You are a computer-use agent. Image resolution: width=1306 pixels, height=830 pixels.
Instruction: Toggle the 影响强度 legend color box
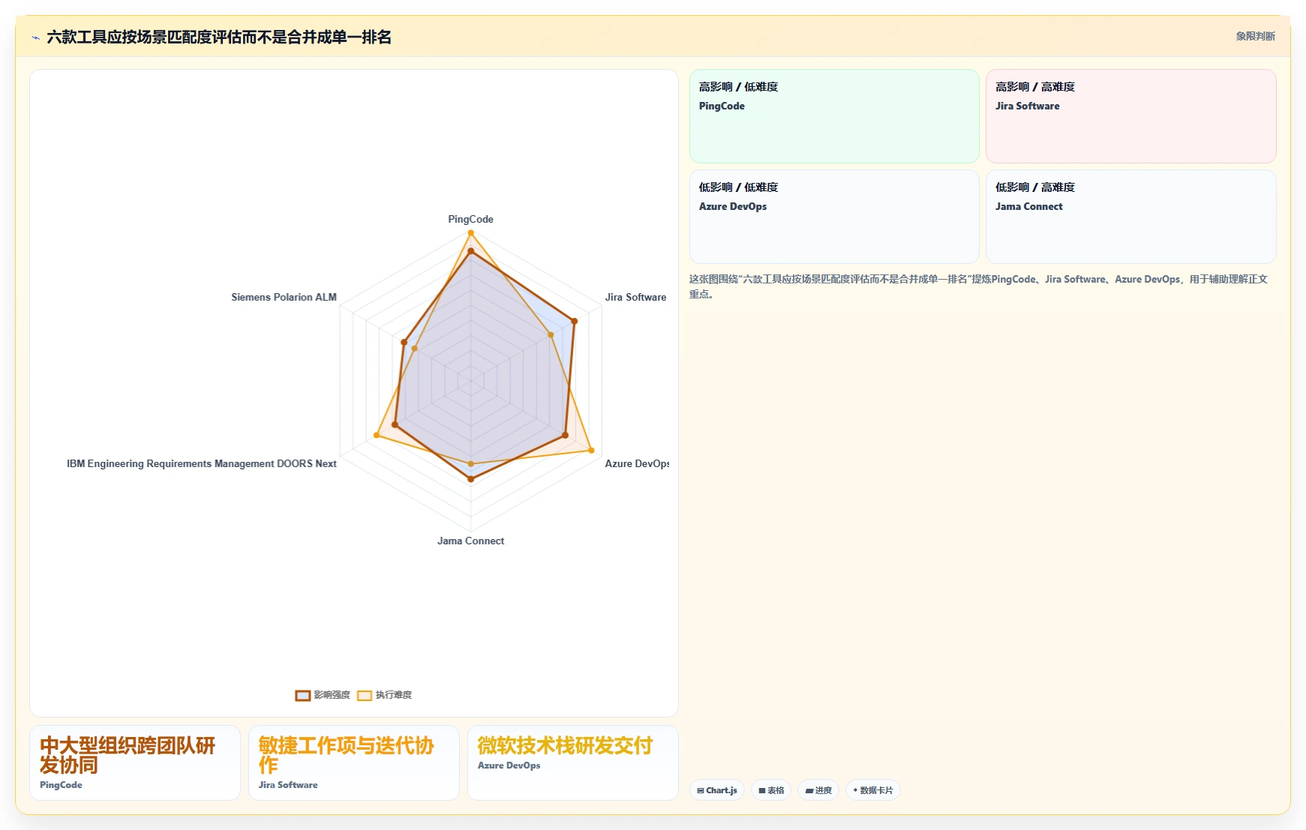[x=303, y=696]
